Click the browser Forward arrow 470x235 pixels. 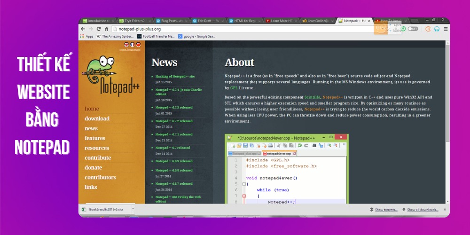click(91, 29)
